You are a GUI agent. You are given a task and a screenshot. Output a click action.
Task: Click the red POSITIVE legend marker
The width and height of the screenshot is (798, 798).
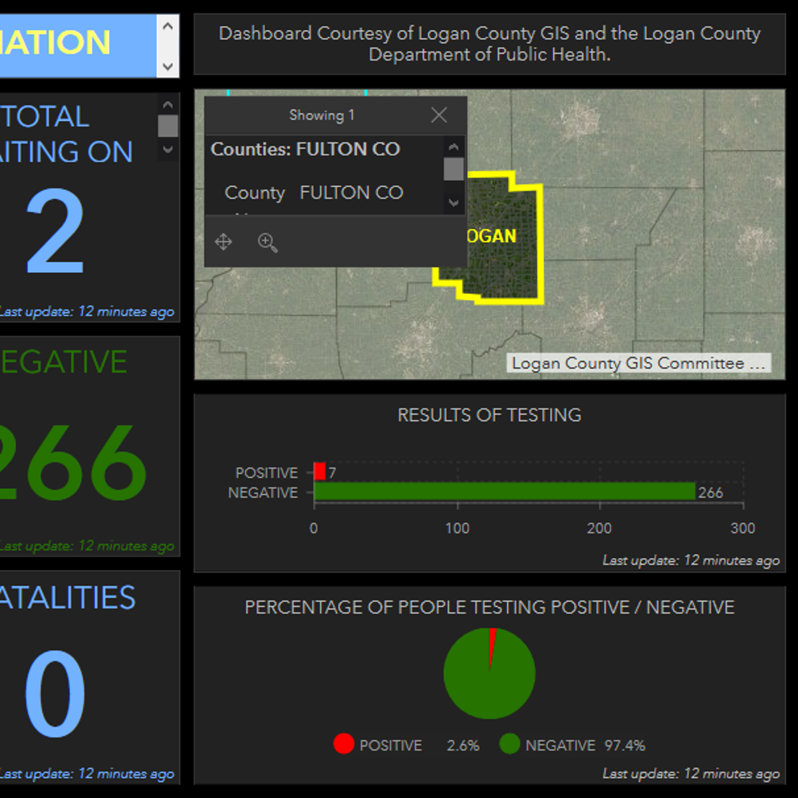[x=344, y=744]
